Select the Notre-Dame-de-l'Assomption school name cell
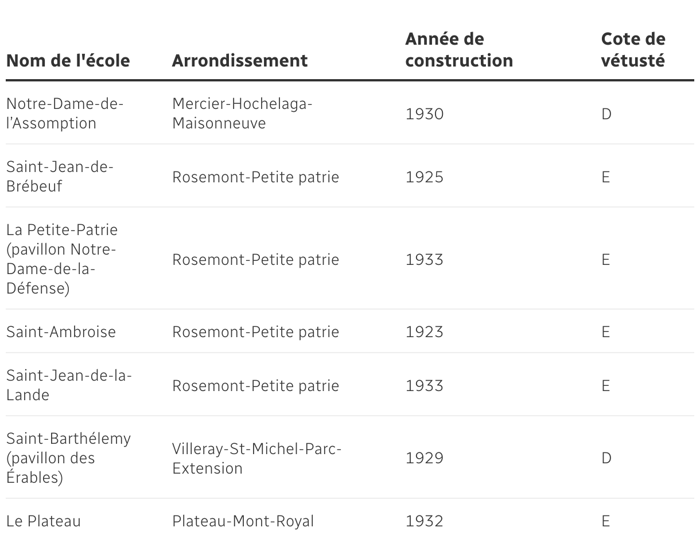 65,114
